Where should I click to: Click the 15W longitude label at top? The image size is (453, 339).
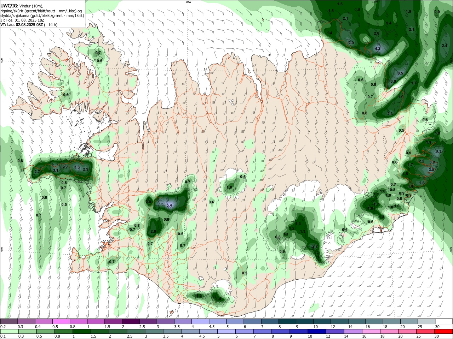pyautogui.click(x=375, y=2)
